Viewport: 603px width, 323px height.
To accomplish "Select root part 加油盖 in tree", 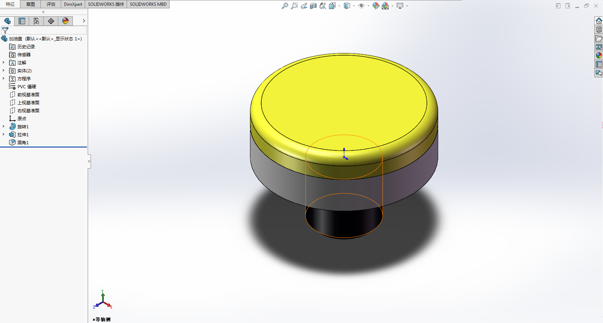I will (x=42, y=39).
